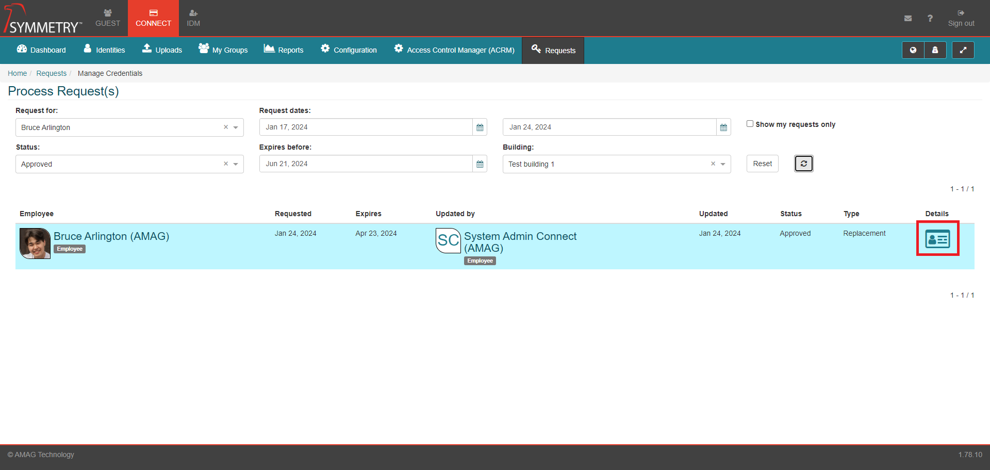Enable Show my requests only checkbox

coord(750,124)
